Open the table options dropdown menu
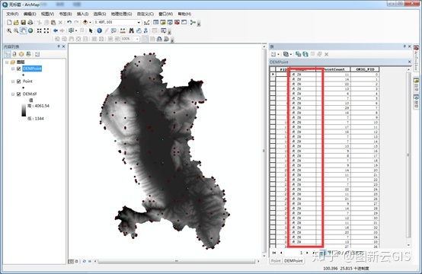 275,54
